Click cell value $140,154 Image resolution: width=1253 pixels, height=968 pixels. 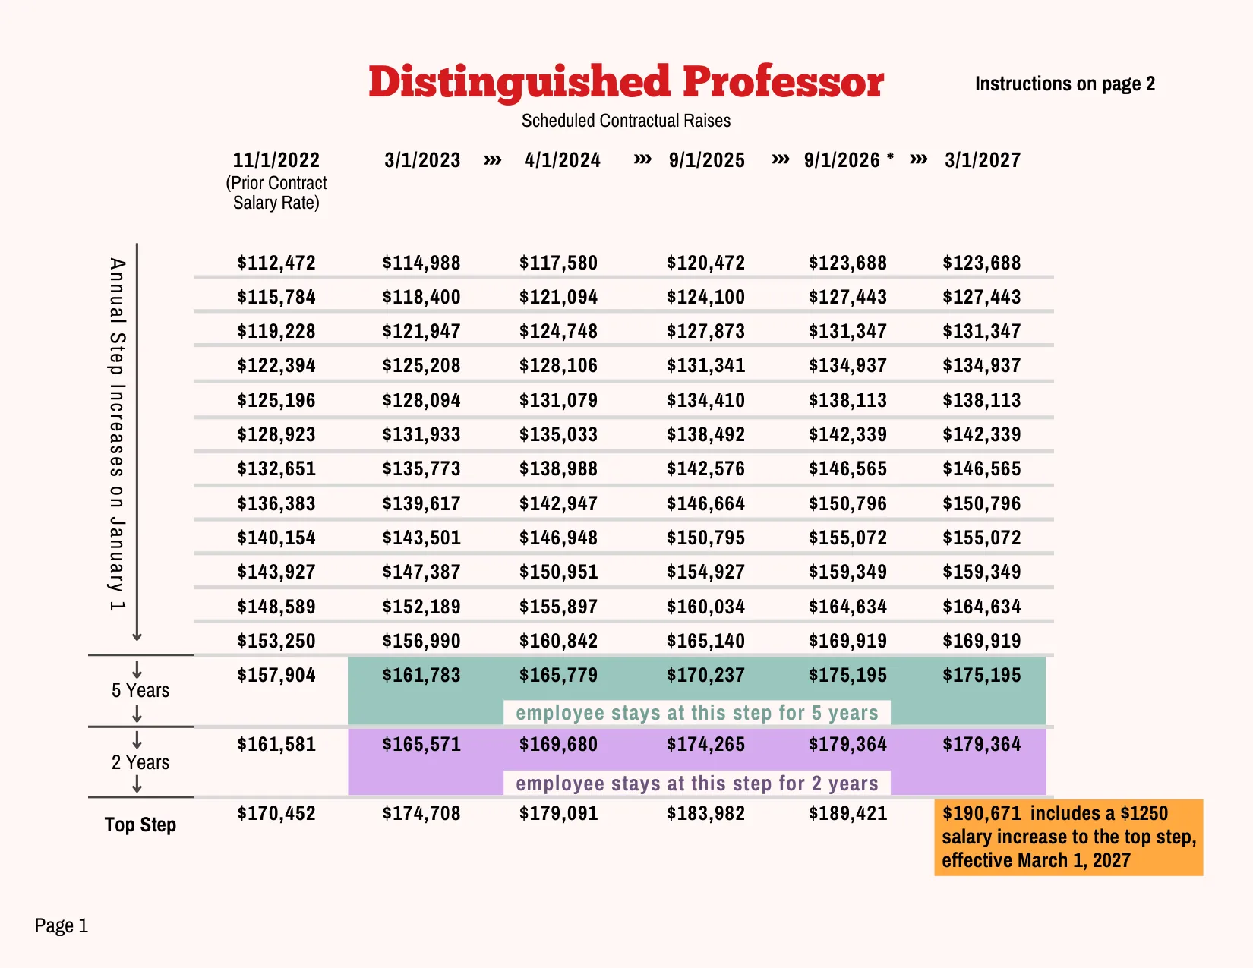point(276,538)
